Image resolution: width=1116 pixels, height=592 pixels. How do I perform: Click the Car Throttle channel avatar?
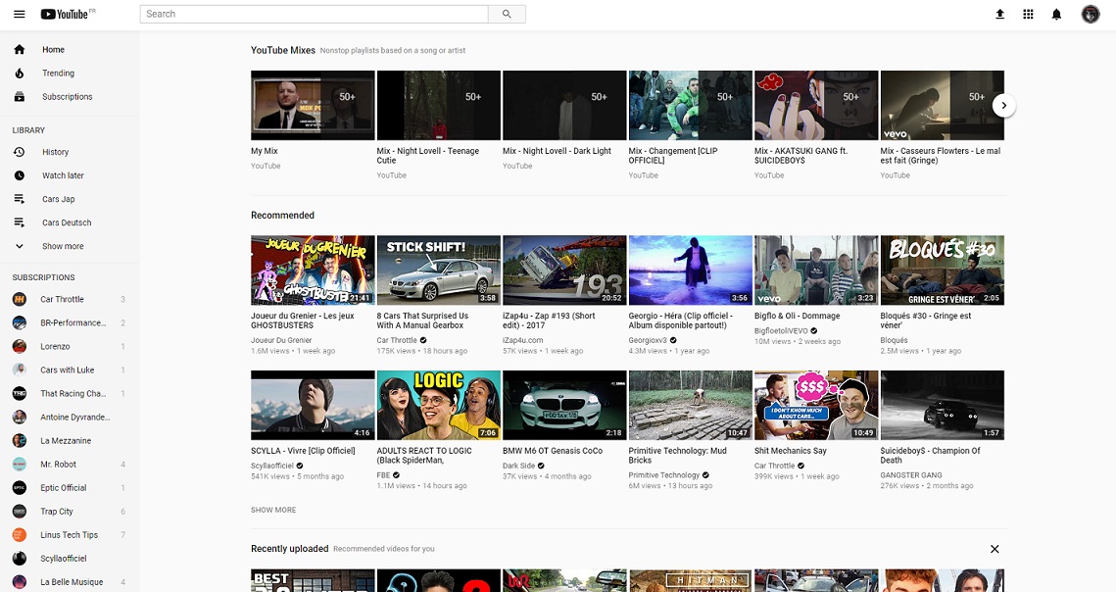(x=20, y=299)
